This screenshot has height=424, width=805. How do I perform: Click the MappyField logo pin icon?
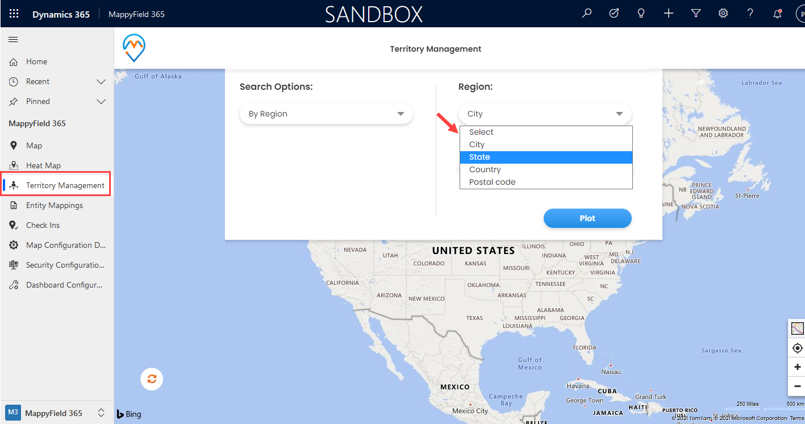pos(134,48)
